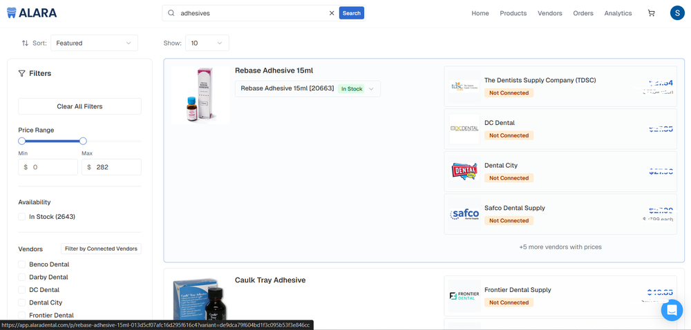This screenshot has width=691, height=330.
Task: Click Not Connected badge for TDSC
Action: tap(509, 93)
